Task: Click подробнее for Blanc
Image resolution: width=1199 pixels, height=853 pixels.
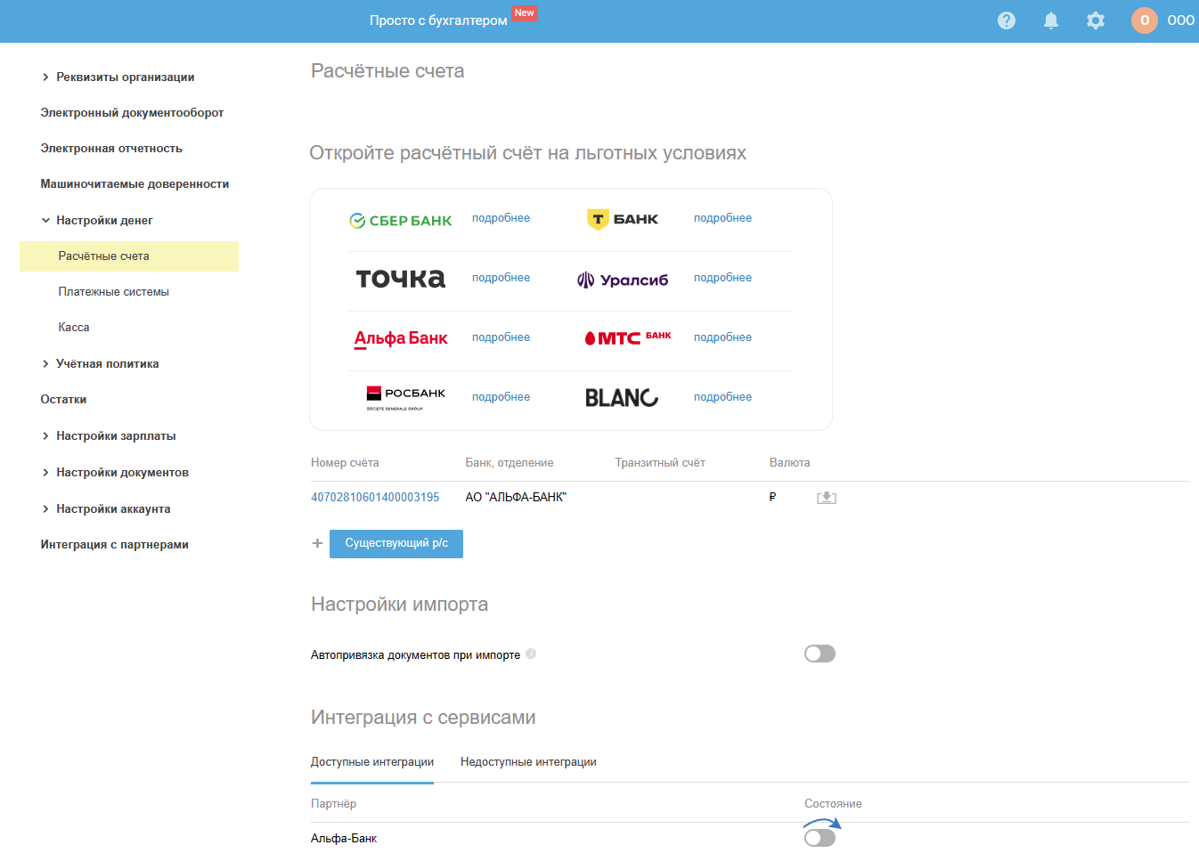Action: pos(722,397)
